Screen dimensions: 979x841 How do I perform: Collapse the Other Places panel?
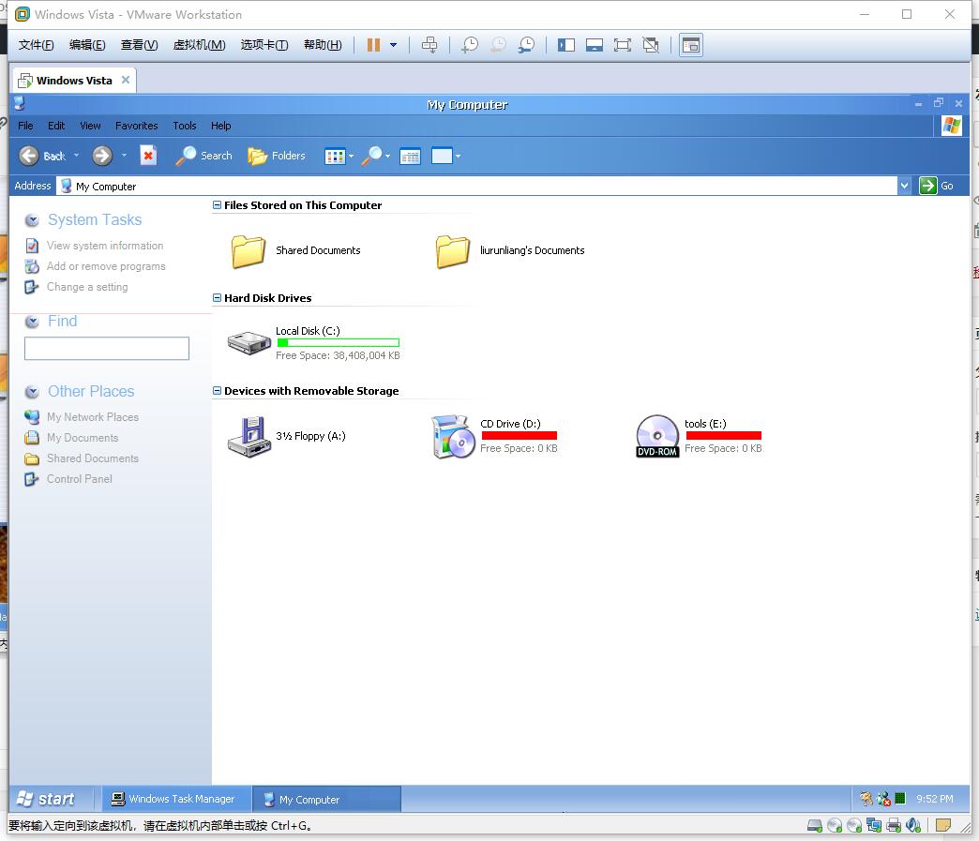[32, 392]
